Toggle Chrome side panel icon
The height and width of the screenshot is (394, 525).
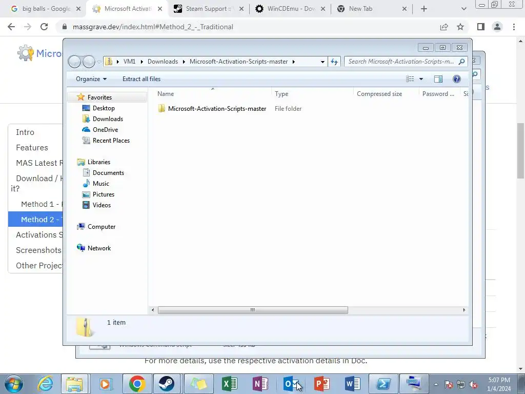click(481, 27)
